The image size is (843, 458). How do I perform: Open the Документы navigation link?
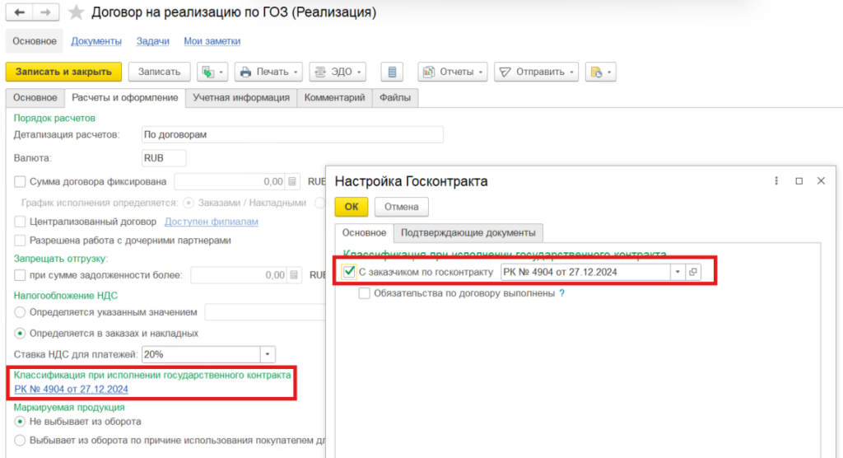tap(96, 41)
